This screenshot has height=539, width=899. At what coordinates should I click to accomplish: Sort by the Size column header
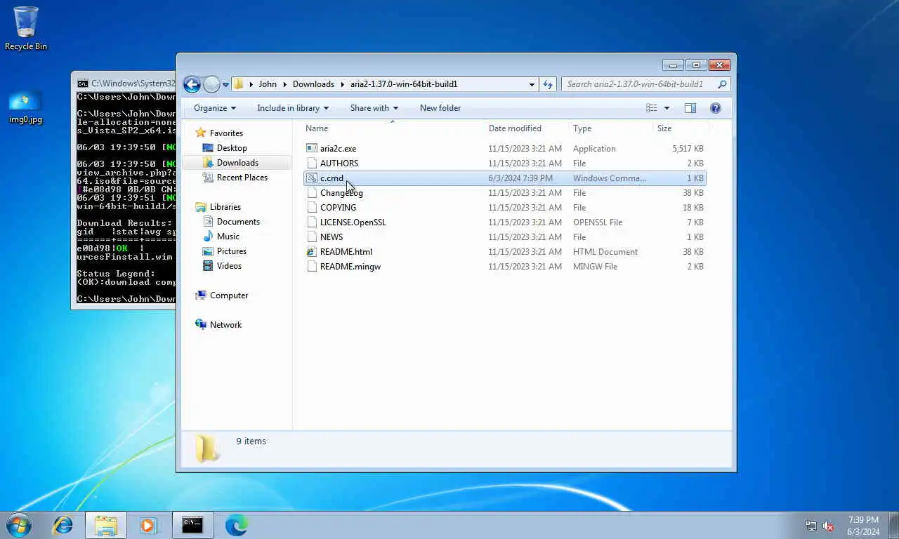[680, 128]
